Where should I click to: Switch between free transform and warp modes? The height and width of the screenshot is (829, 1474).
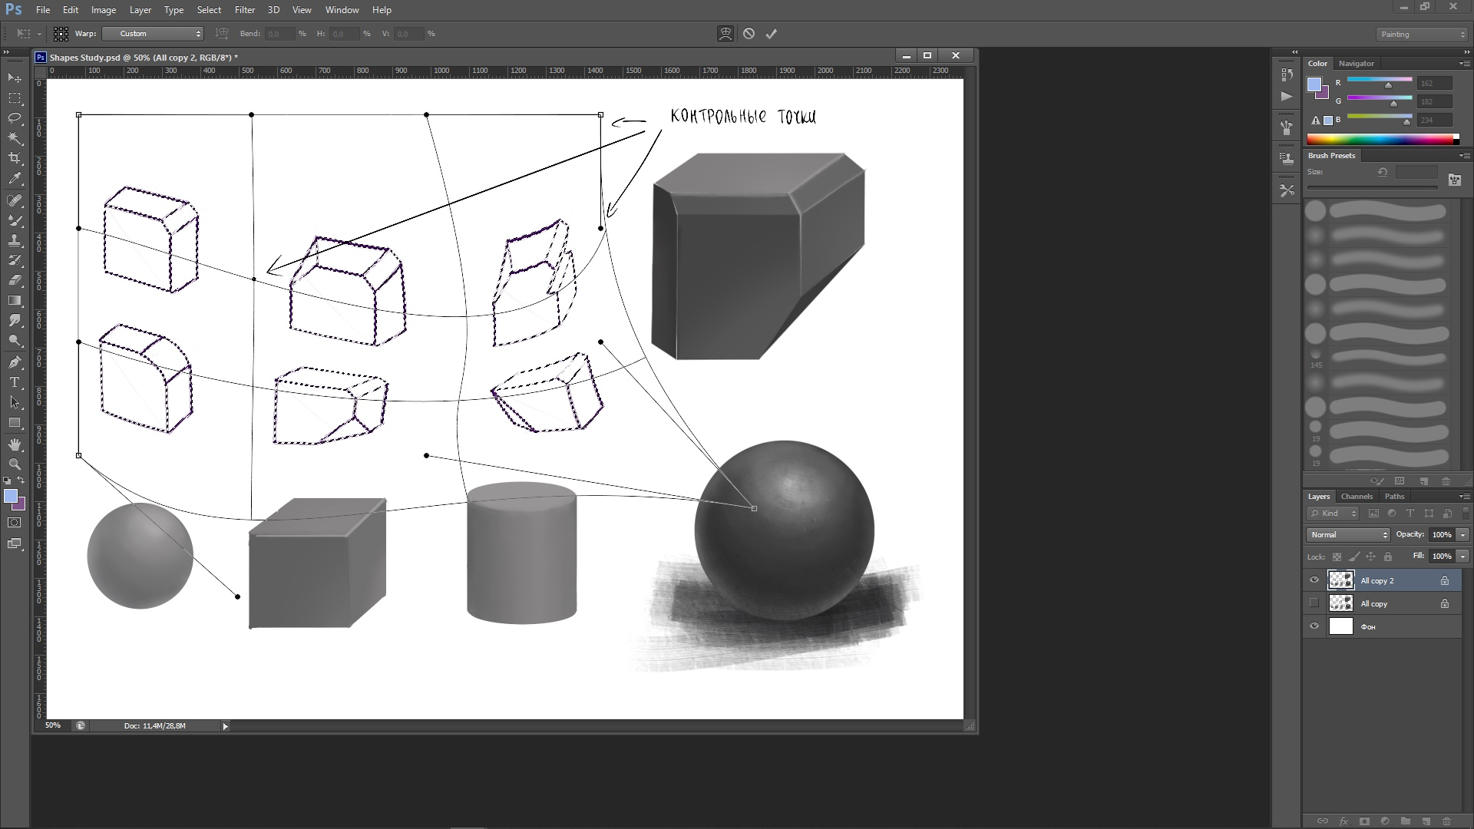tap(725, 34)
